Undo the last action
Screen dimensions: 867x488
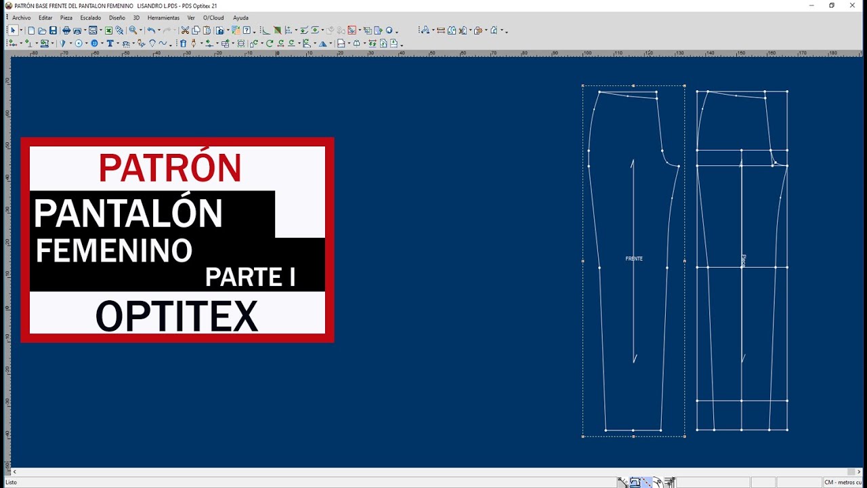(x=151, y=30)
